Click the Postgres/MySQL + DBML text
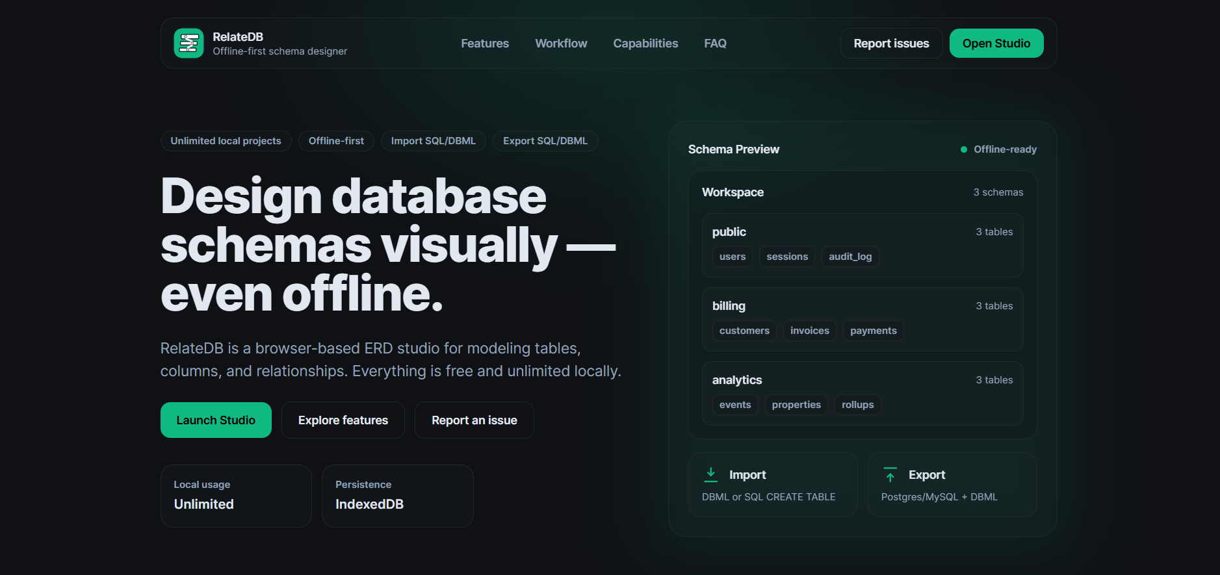The image size is (1220, 575). click(939, 497)
